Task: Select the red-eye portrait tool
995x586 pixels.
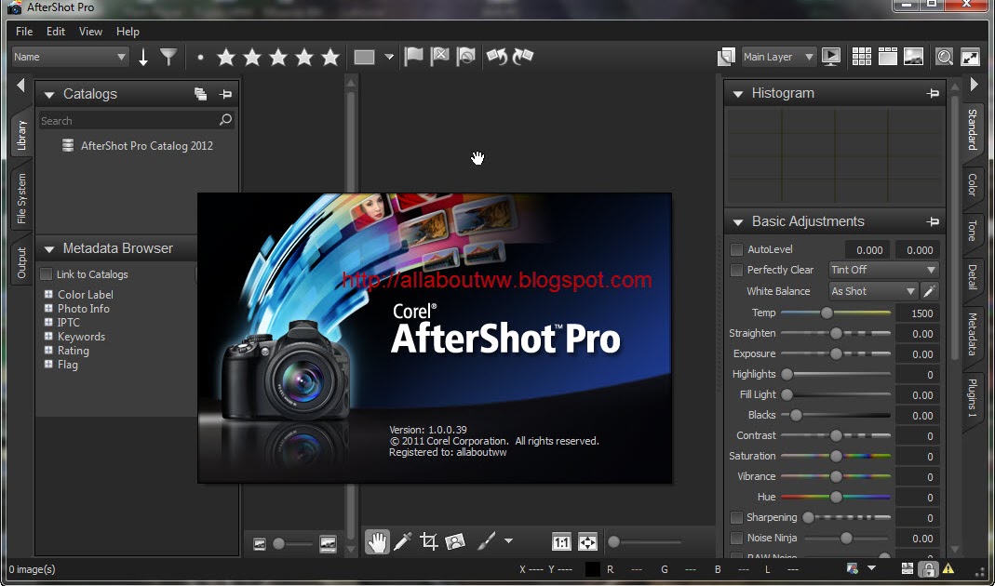Action: click(x=455, y=542)
